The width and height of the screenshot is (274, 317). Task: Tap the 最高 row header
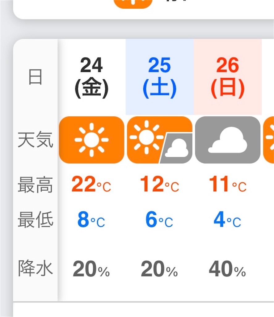(35, 185)
